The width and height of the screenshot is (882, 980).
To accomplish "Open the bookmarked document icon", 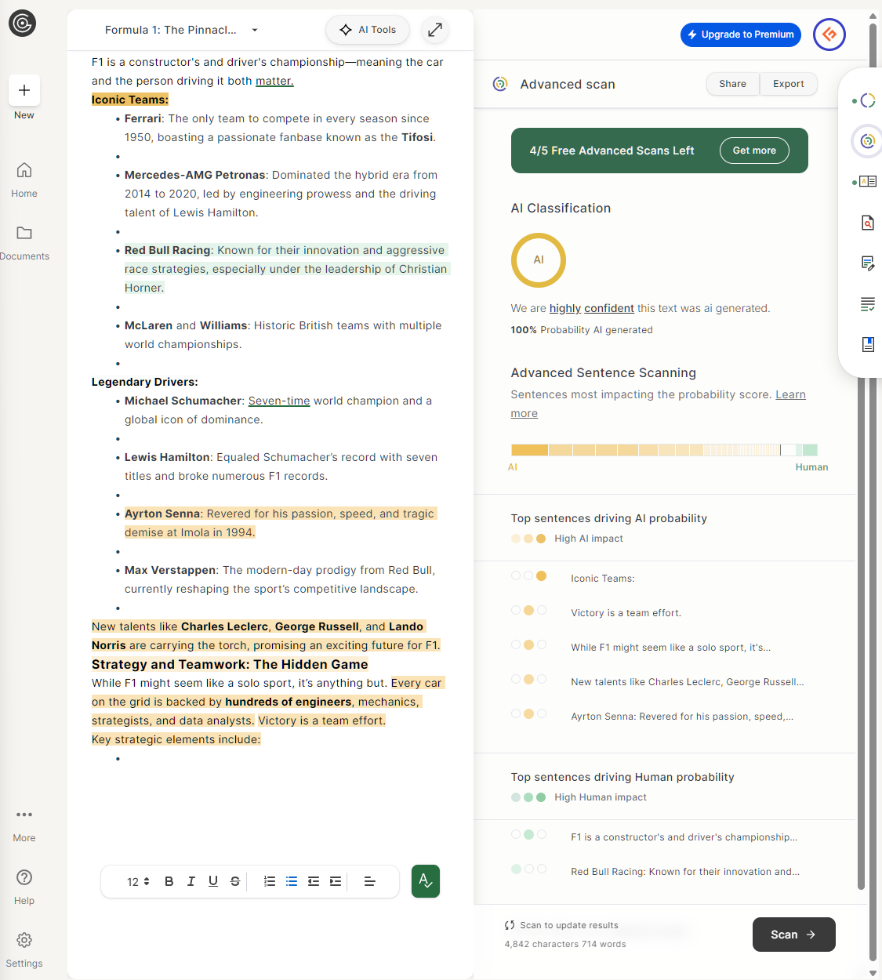I will pos(868,344).
